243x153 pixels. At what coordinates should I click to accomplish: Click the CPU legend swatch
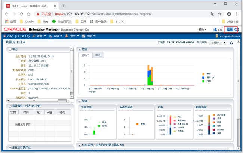pos(203,81)
